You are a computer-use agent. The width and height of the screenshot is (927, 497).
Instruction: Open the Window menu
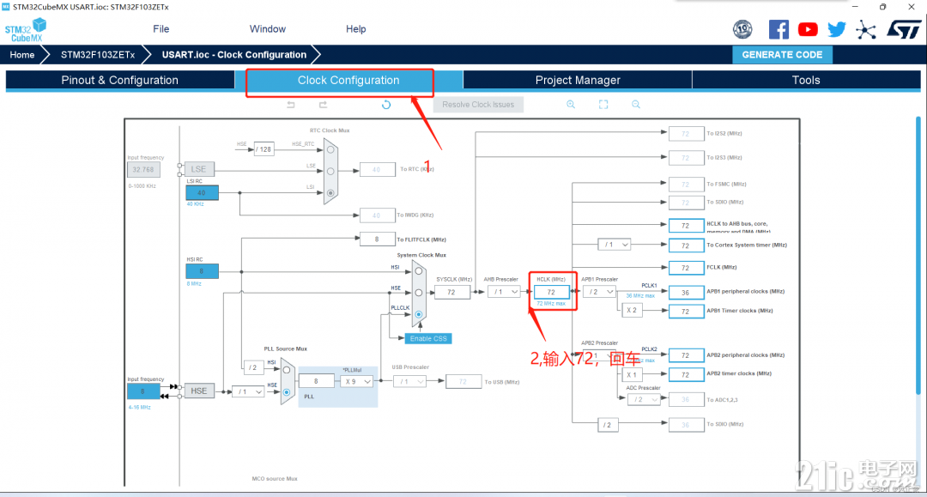(x=267, y=29)
